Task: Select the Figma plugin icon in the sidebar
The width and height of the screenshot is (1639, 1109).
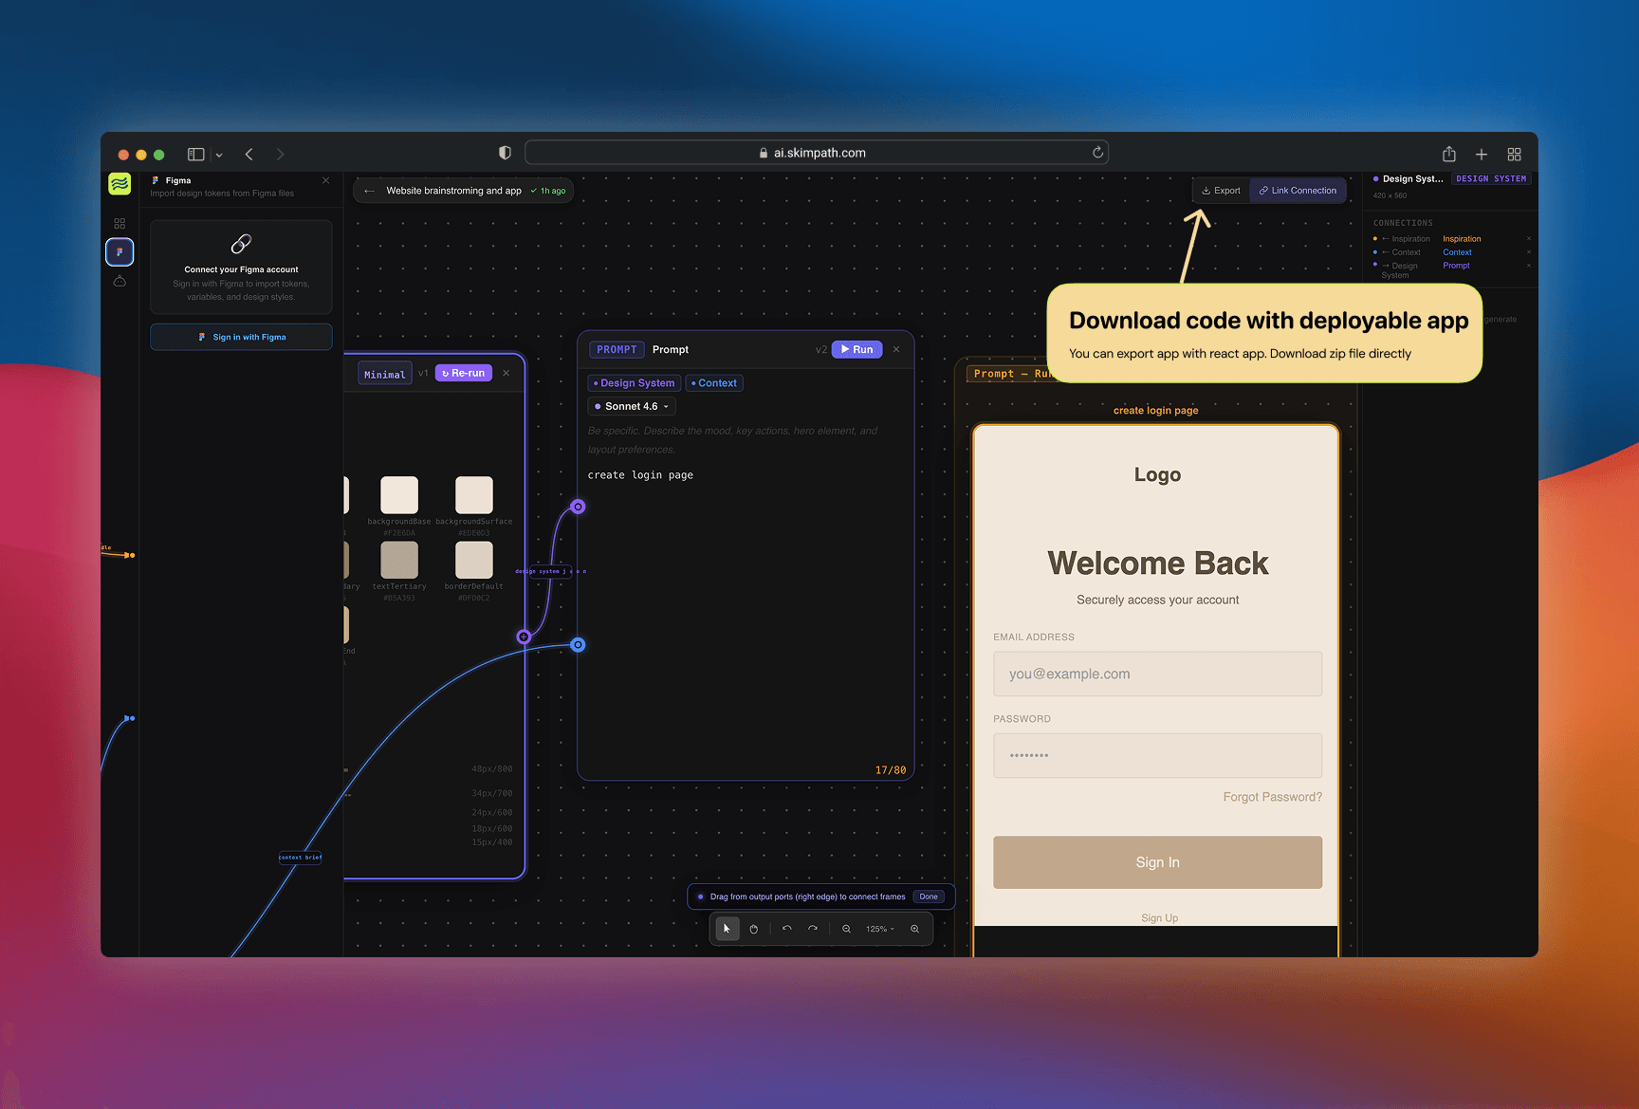Action: [x=120, y=251]
